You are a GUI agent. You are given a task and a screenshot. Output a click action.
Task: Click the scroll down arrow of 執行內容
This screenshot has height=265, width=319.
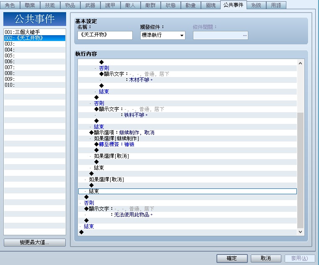(x=300, y=232)
